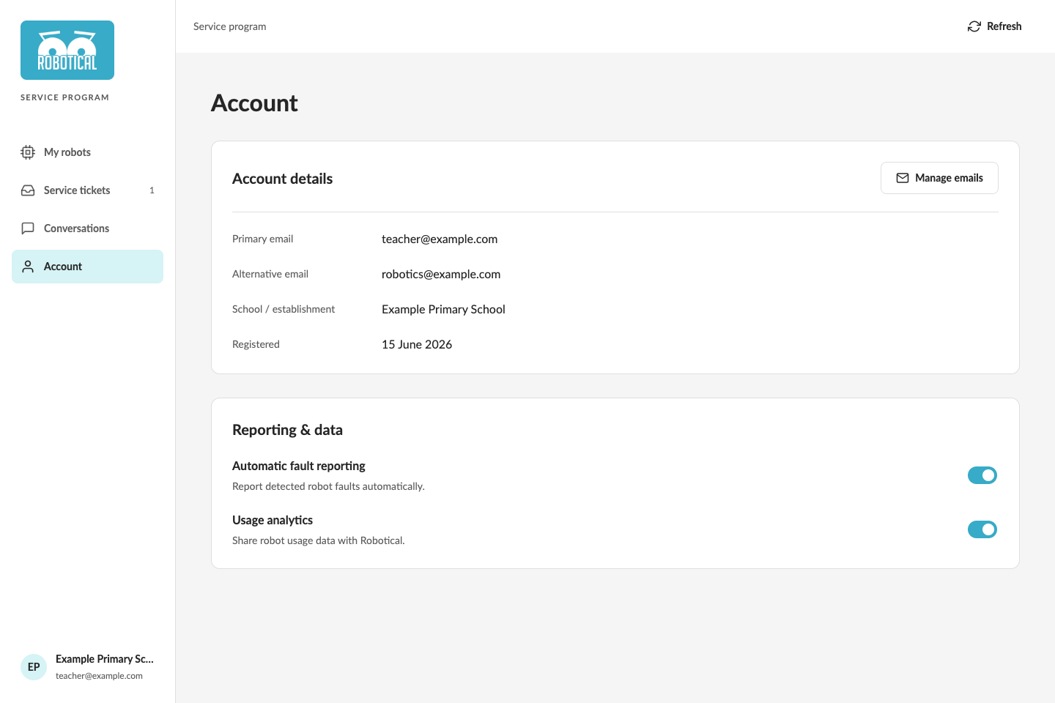This screenshot has width=1055, height=703.
Task: Click the Share robot usage data description
Action: pos(319,540)
